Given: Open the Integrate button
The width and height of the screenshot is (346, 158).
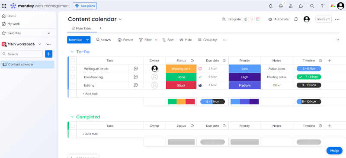Looking at the screenshot, I should click(x=231, y=19).
